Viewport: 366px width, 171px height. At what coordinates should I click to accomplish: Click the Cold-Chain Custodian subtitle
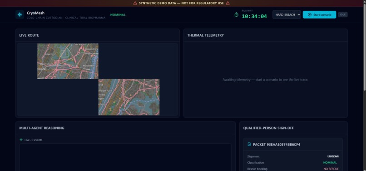(66, 18)
